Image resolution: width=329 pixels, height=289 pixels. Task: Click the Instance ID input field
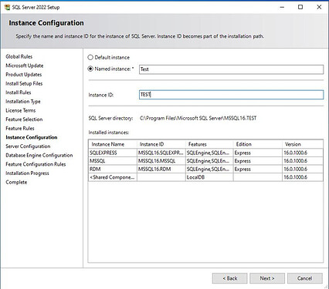click(x=231, y=95)
